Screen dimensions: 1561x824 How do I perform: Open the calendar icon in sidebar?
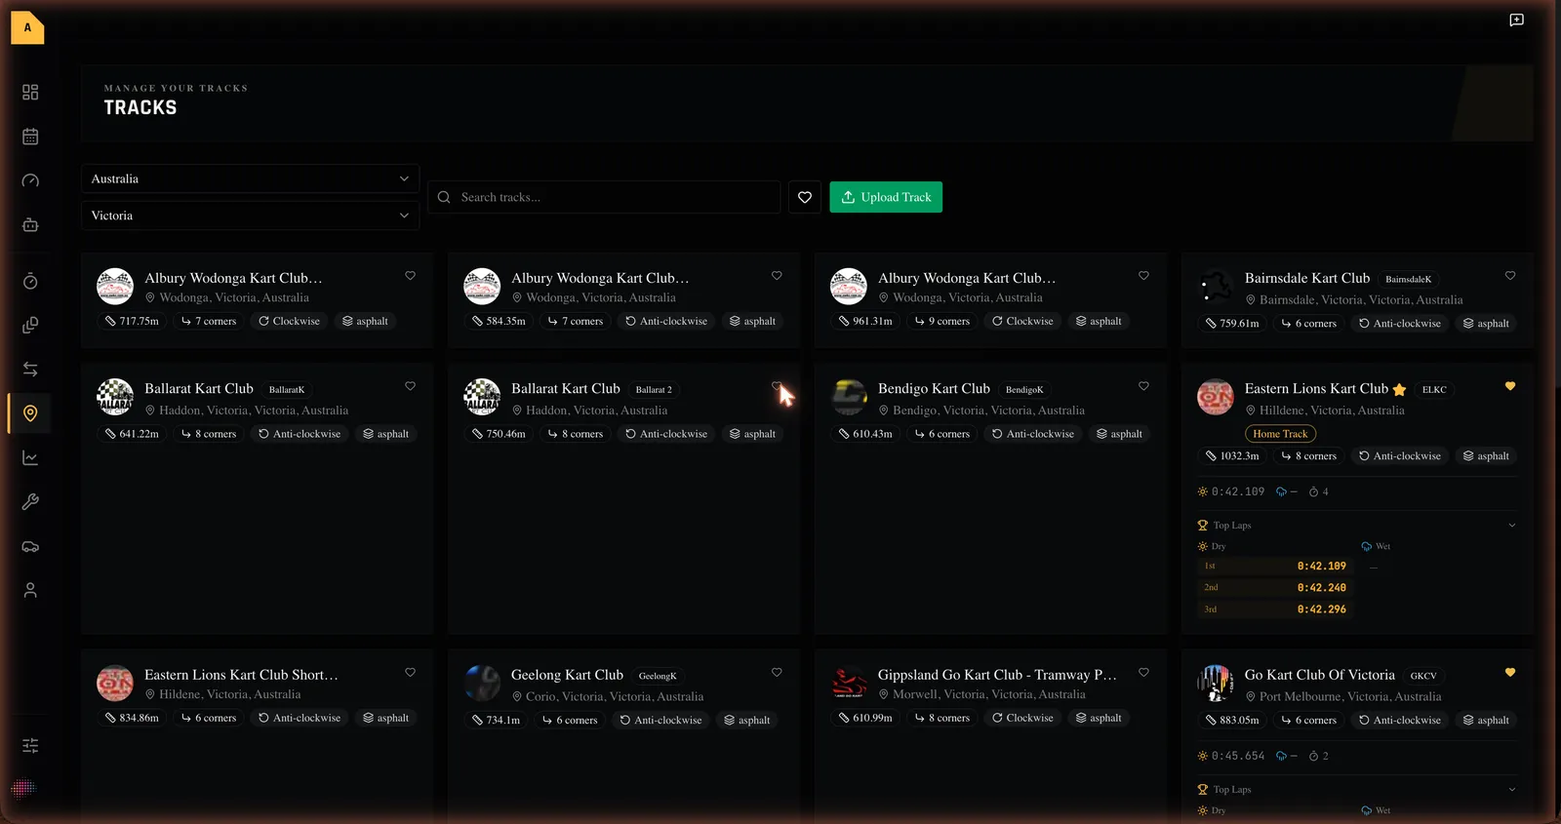pyautogui.click(x=30, y=137)
